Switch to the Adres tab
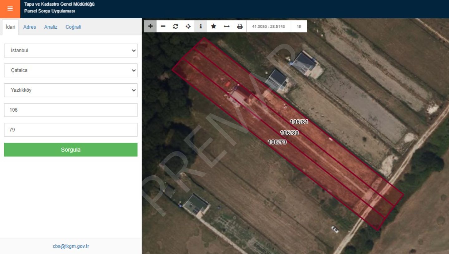The height and width of the screenshot is (254, 449). tap(30, 27)
